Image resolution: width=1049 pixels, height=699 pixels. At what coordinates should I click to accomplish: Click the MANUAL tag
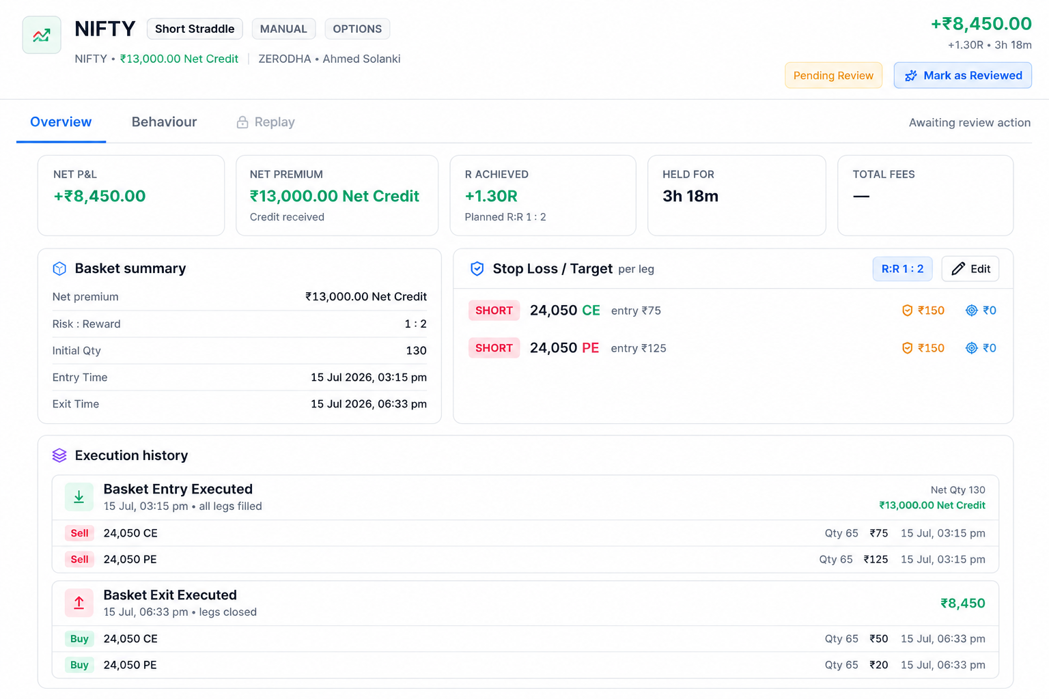pyautogui.click(x=283, y=29)
